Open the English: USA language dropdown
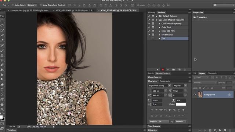 click(159, 121)
